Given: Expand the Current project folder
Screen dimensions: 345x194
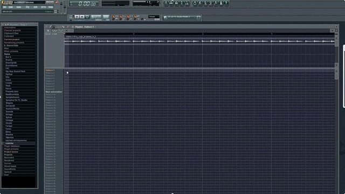Looking at the screenshot, I should coord(12,39).
